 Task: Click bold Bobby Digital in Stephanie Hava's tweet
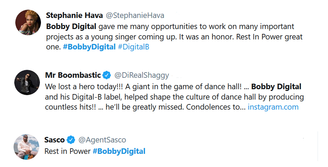pos(72,26)
